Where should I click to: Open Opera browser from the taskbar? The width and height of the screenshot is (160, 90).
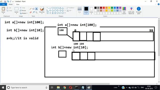pos(70,87)
